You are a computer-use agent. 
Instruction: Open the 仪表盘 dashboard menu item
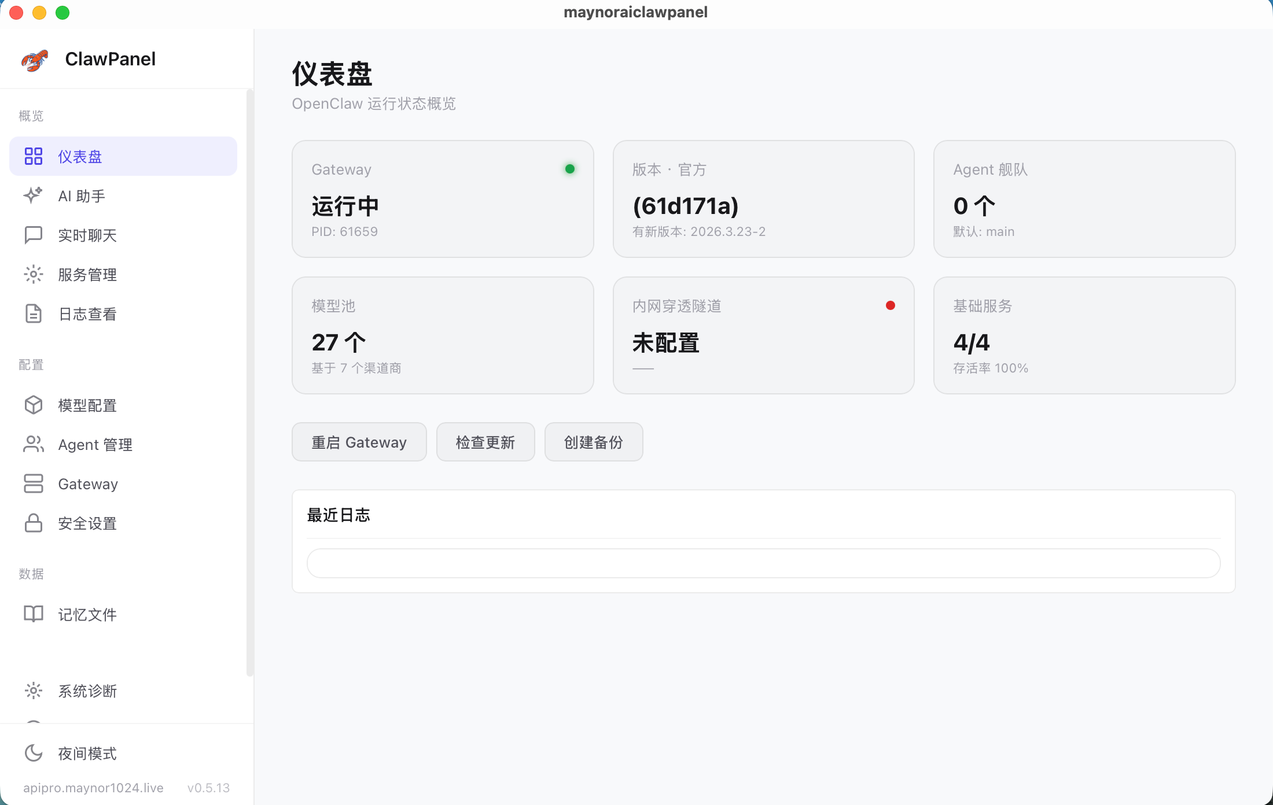[x=123, y=156]
